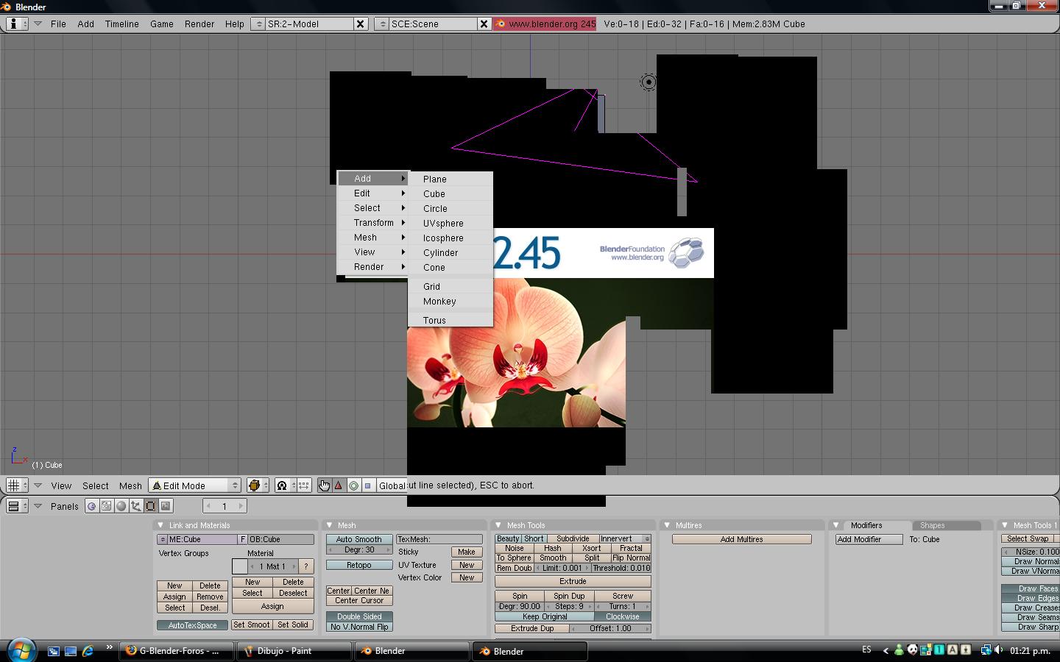Select the translate manipulator triangle icon
Image resolution: width=1060 pixels, height=662 pixels.
click(339, 485)
